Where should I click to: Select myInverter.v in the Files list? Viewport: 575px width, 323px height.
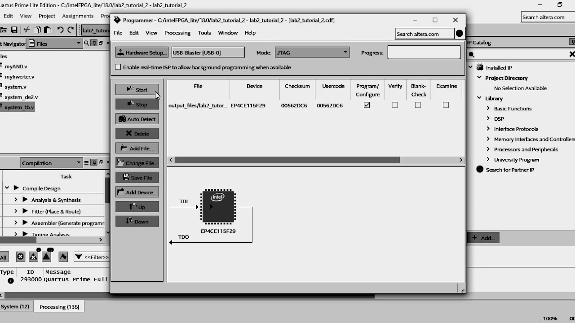[x=19, y=77]
